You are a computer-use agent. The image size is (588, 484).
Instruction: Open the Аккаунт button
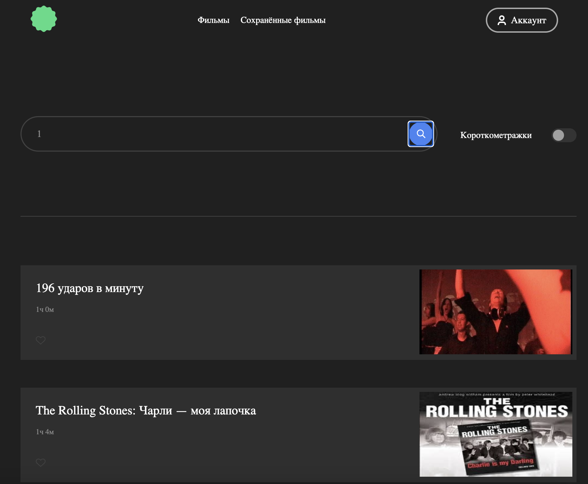pyautogui.click(x=522, y=20)
